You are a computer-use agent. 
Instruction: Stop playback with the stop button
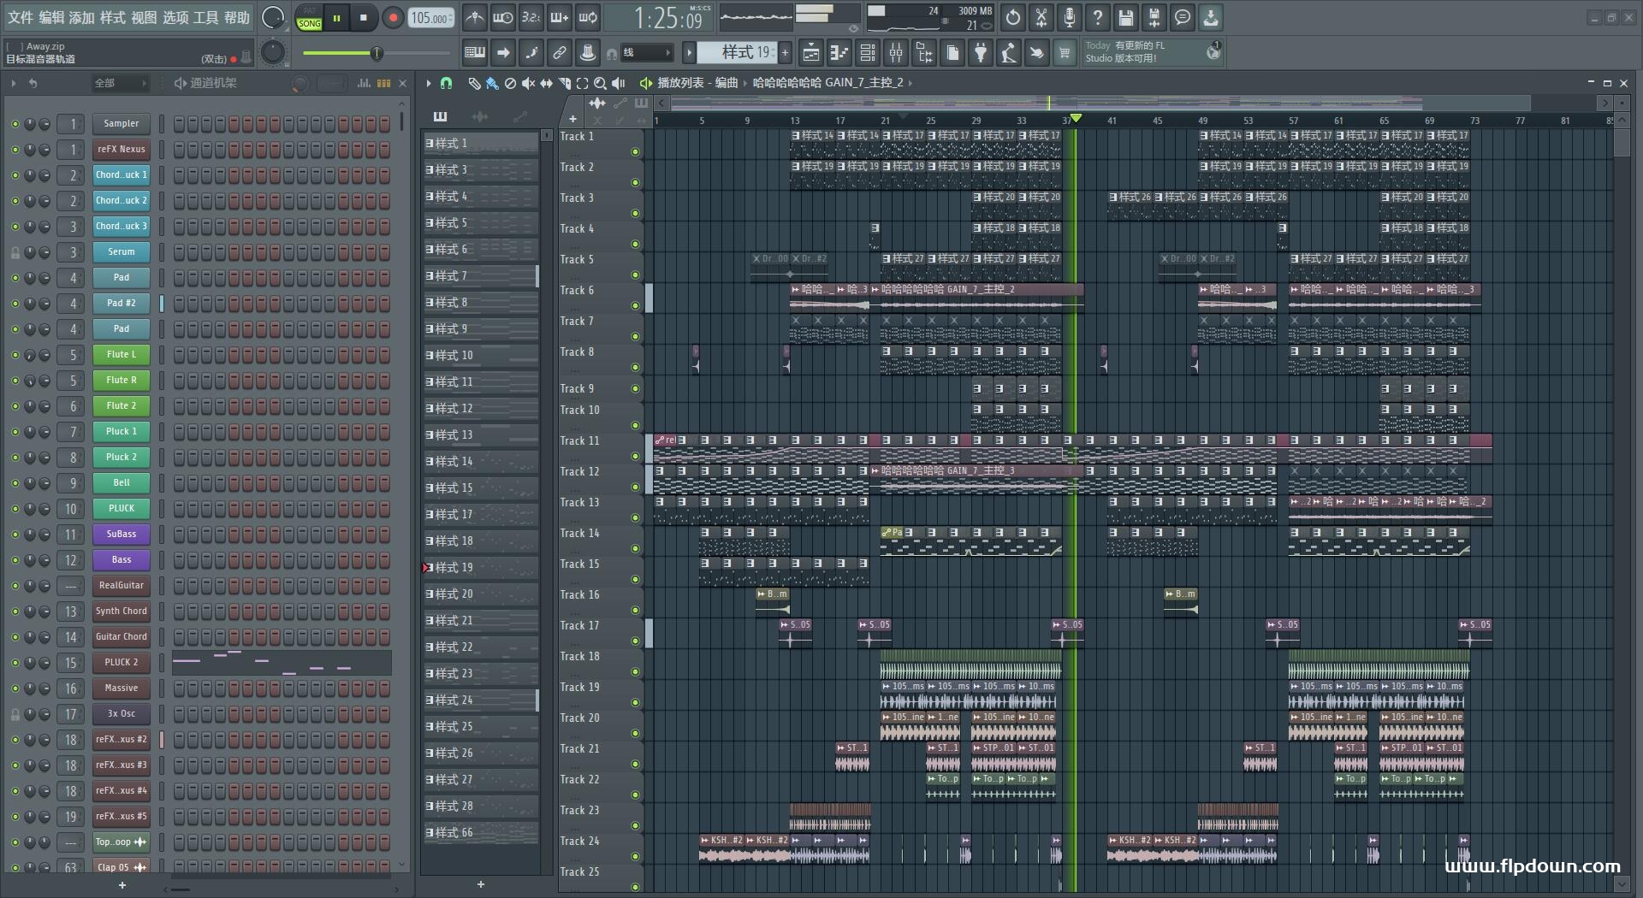pyautogui.click(x=364, y=17)
